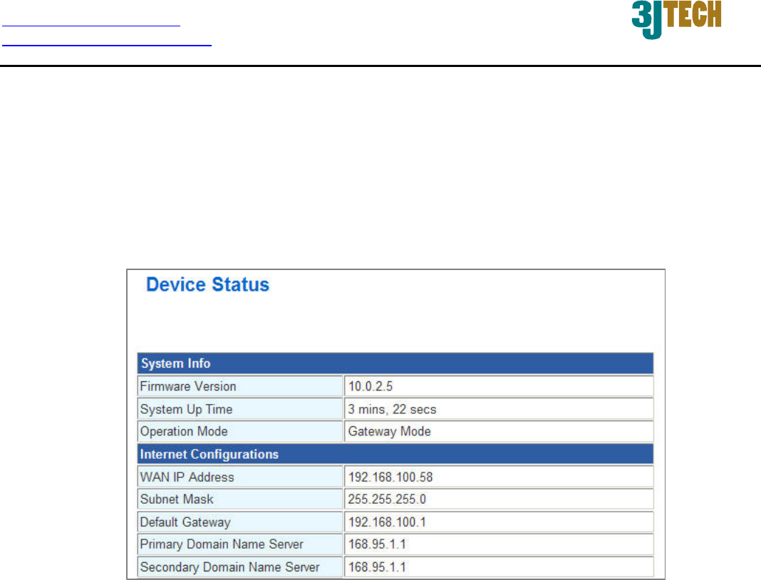
Task: Click the 3JTECH logo
Action: coord(676,19)
